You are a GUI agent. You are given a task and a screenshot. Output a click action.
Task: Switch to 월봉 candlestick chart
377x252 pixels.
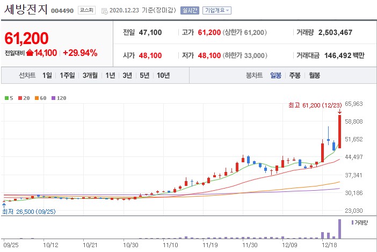pos(315,76)
